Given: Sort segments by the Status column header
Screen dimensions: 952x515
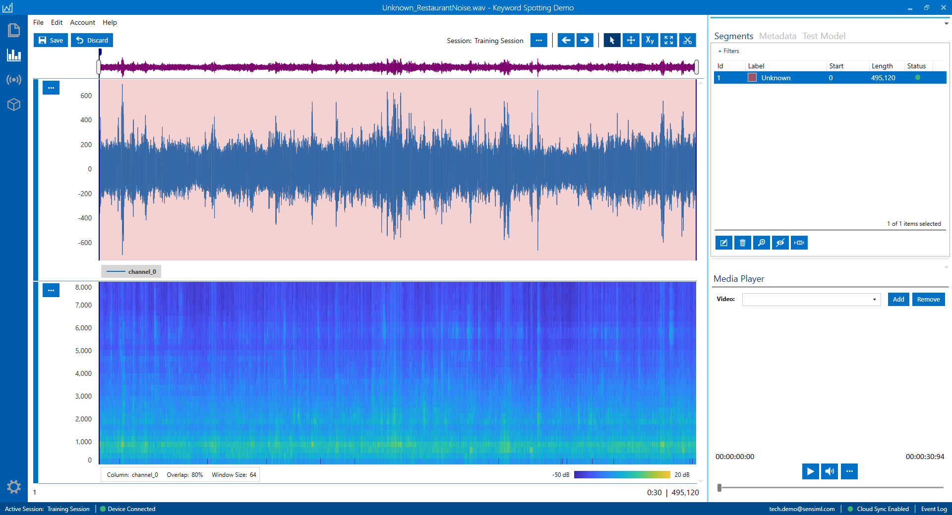Looking at the screenshot, I should [x=919, y=66].
